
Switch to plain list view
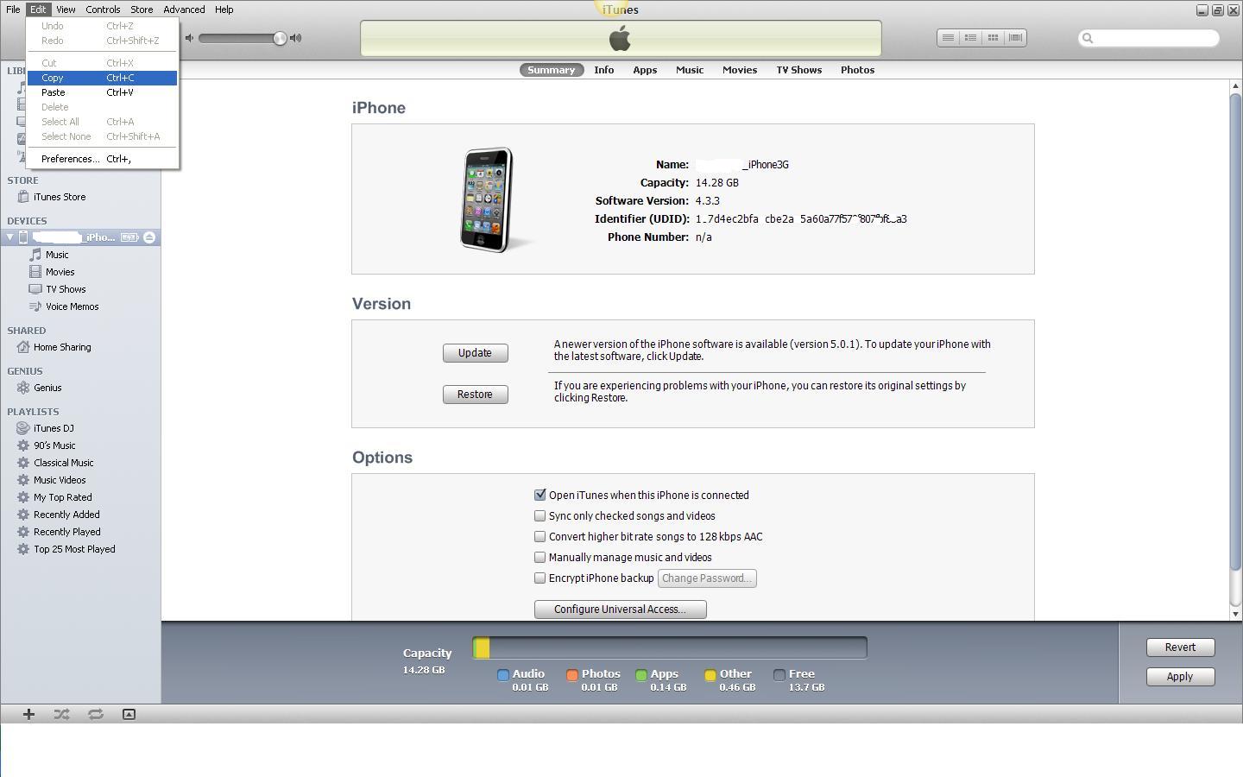click(x=948, y=38)
